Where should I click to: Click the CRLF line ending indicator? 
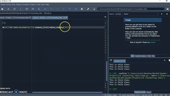click(161, 95)
